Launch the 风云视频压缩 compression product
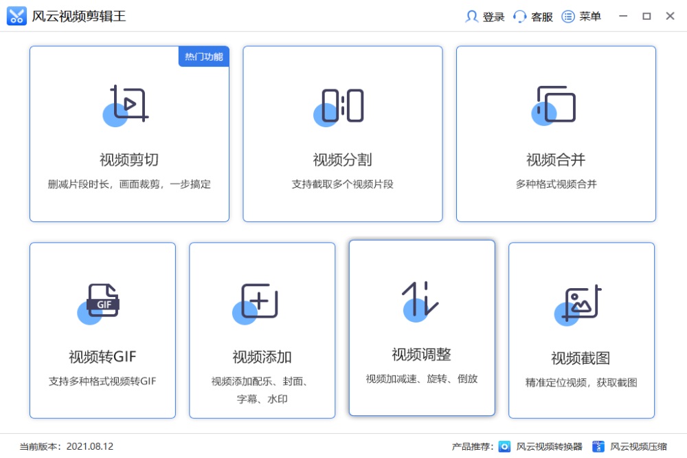 point(640,446)
